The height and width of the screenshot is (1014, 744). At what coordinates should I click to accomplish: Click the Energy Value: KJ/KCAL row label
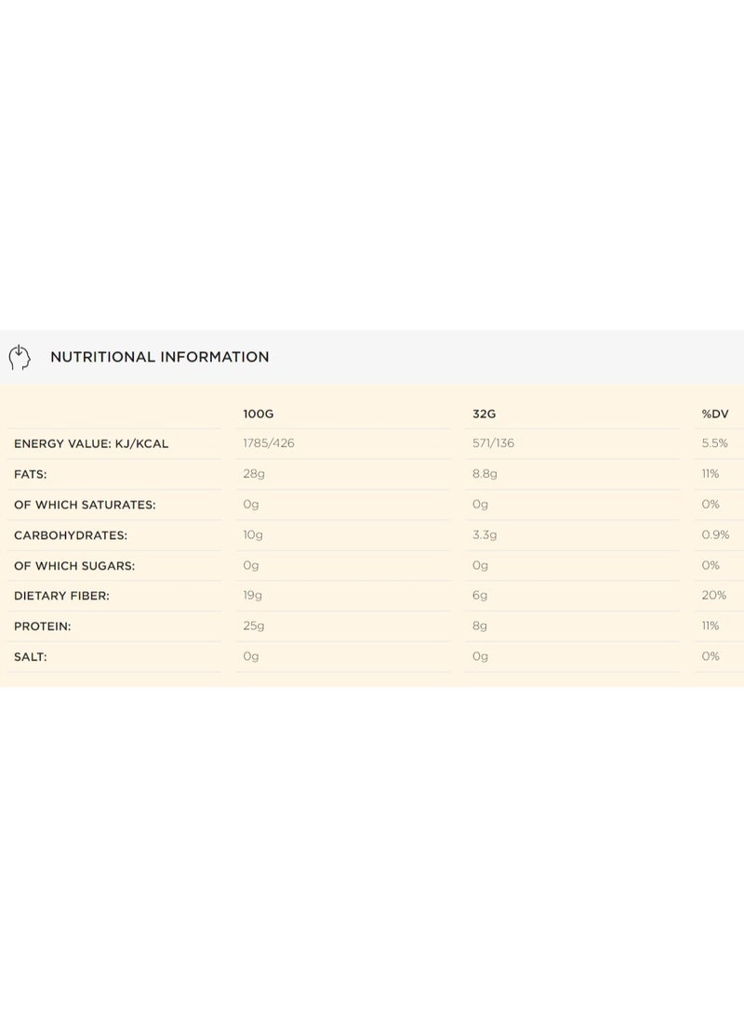[x=91, y=443]
